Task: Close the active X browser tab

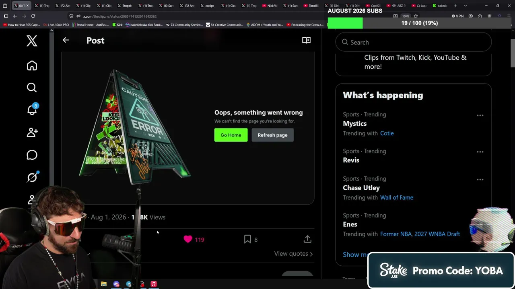Action: [27, 6]
